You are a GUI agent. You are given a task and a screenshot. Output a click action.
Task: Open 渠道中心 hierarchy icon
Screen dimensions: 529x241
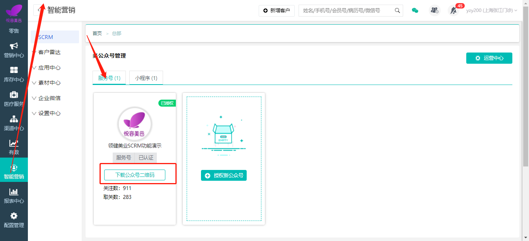pos(14,119)
